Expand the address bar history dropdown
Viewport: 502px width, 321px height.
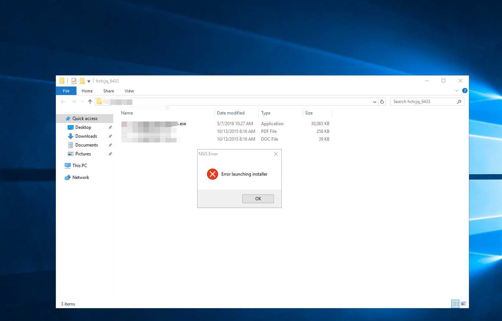(x=375, y=102)
